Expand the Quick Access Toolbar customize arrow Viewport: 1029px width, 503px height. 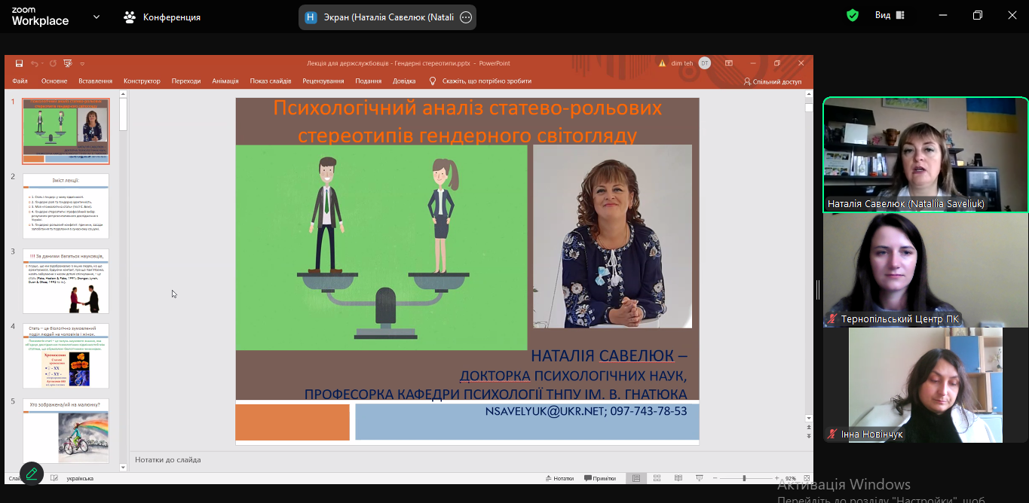(82, 64)
